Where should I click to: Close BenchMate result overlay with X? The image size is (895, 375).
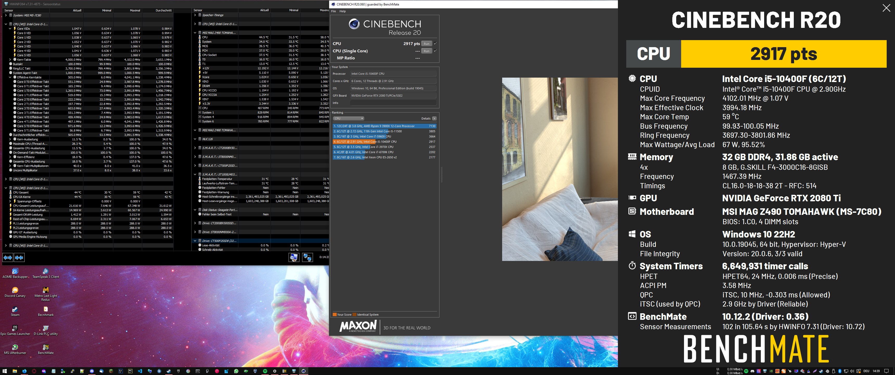(886, 8)
